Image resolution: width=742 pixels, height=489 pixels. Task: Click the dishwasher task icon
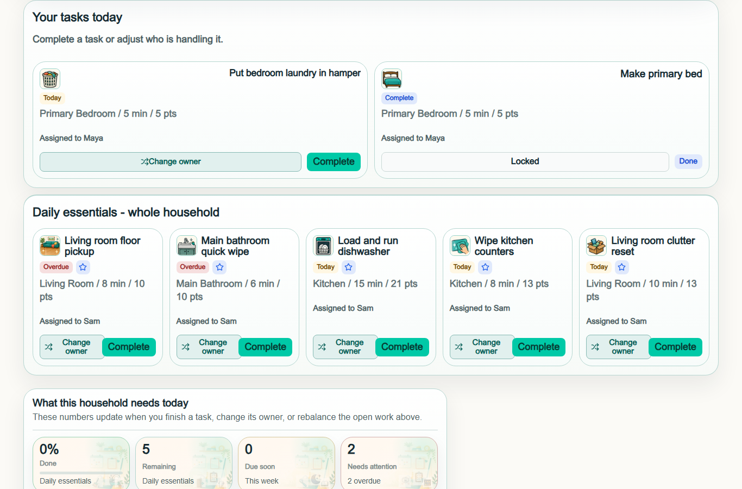pyautogui.click(x=323, y=246)
